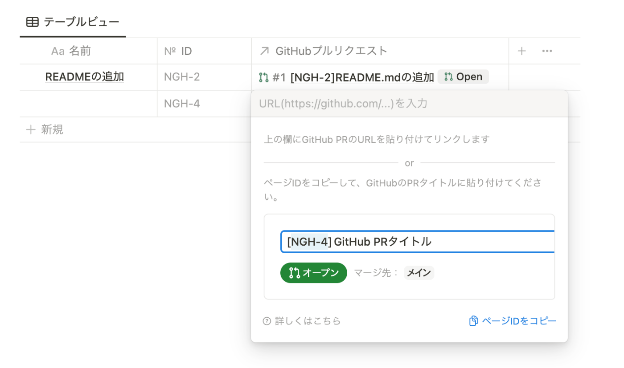Click the pull request icon beside #1
Image resolution: width=624 pixels, height=368 pixels.
point(263,77)
